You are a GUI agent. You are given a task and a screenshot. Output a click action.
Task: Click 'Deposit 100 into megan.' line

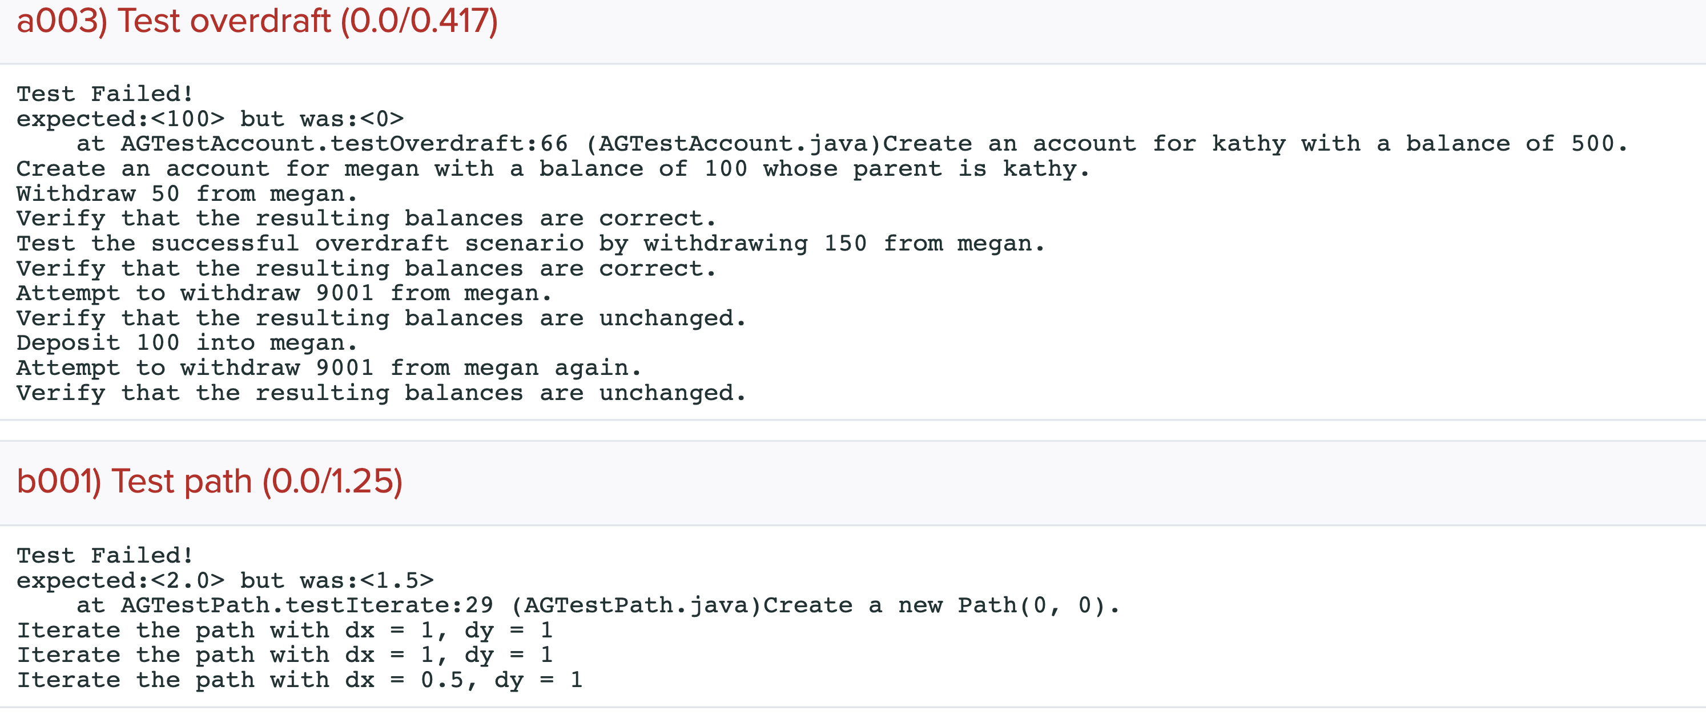pyautogui.click(x=187, y=343)
